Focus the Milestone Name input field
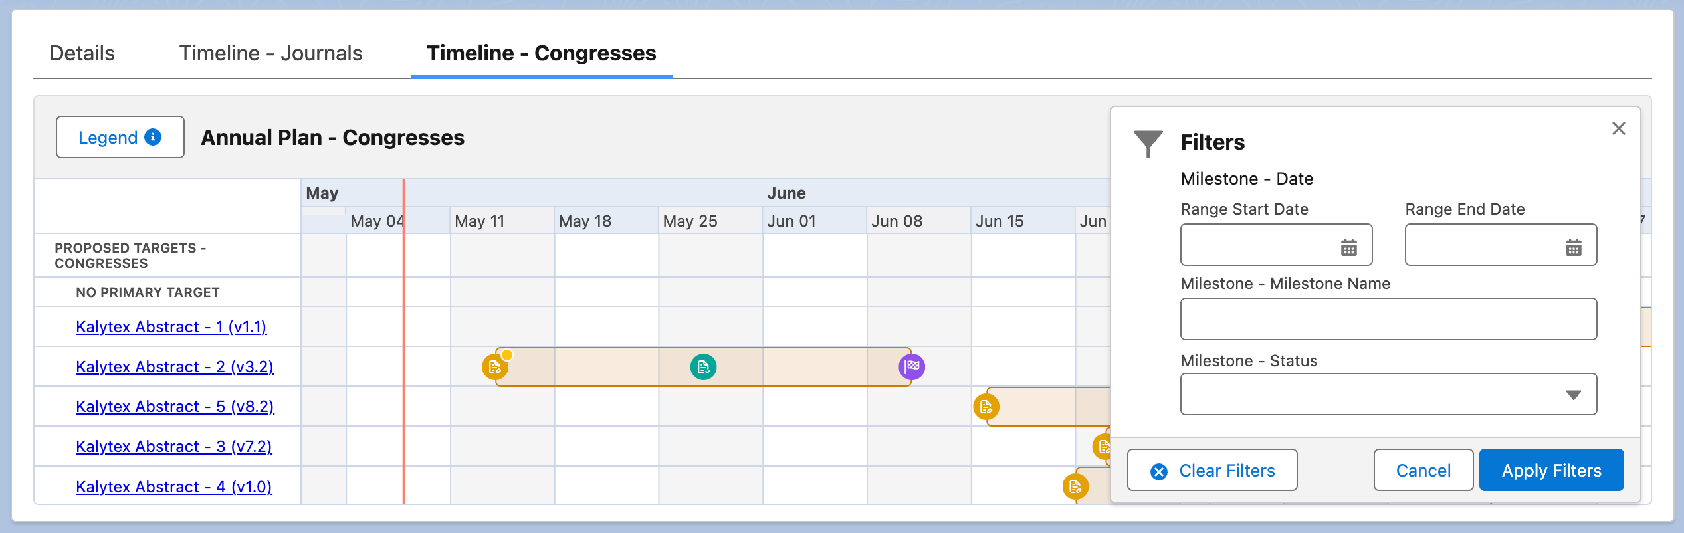The height and width of the screenshot is (533, 1684). tap(1388, 319)
